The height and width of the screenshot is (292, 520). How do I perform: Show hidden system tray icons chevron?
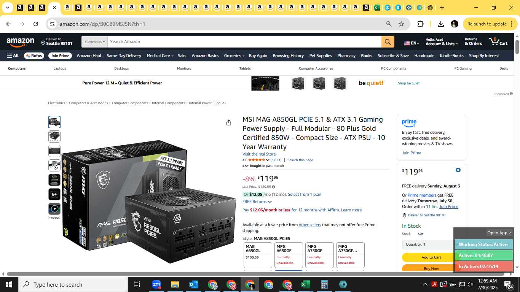pos(425,284)
